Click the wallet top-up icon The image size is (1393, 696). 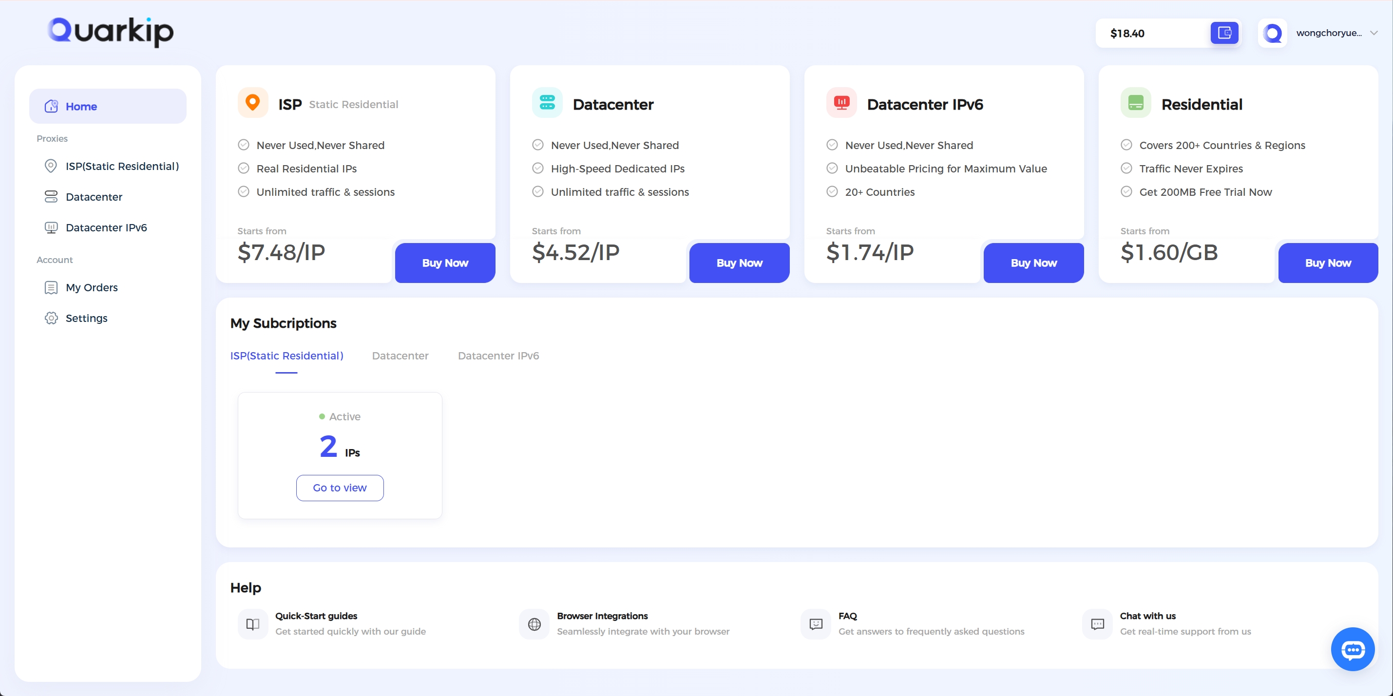(x=1224, y=33)
